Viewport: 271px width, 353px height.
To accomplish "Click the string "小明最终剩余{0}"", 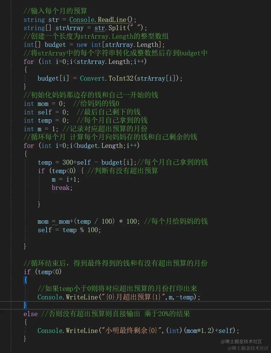I will tap(131, 331).
